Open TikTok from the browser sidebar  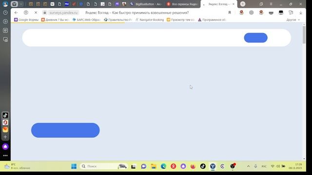point(5,115)
